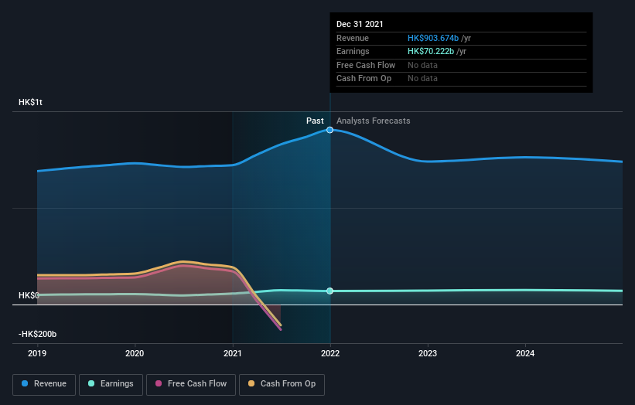Click the Cash From Op tooltip row label
Viewport: 635px width, 405px height.
364,79
